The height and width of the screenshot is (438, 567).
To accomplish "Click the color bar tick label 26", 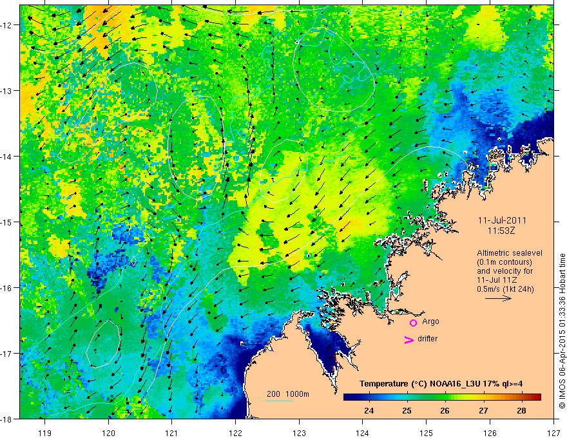I will click(x=445, y=410).
